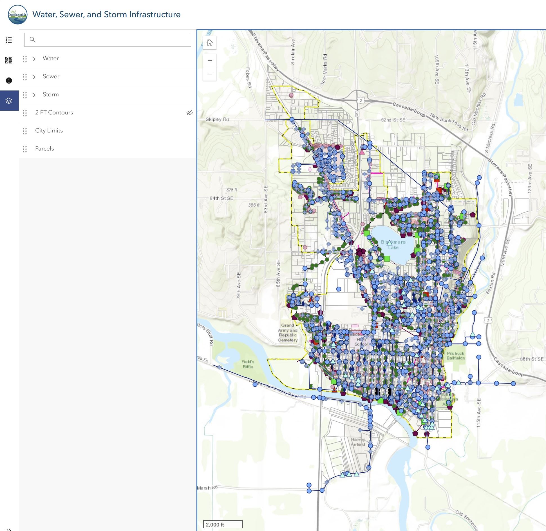Expand the Water layer group
The image size is (546, 531).
pyautogui.click(x=34, y=58)
